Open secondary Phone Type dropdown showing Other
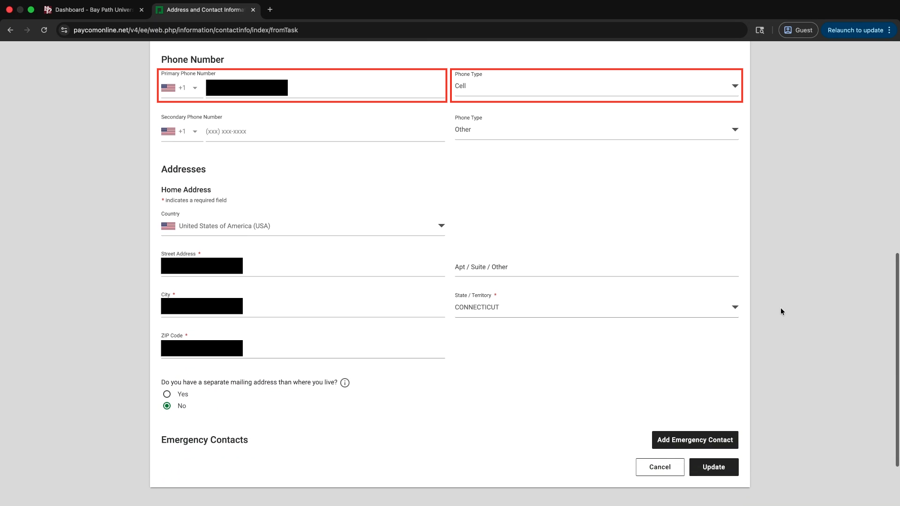This screenshot has height=506, width=900. [596, 130]
